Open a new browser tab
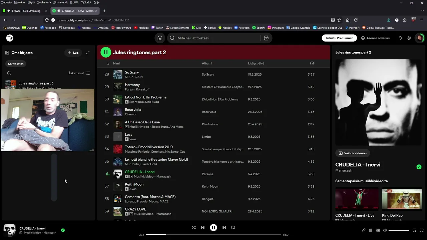This screenshot has width=427, height=240. point(104,11)
